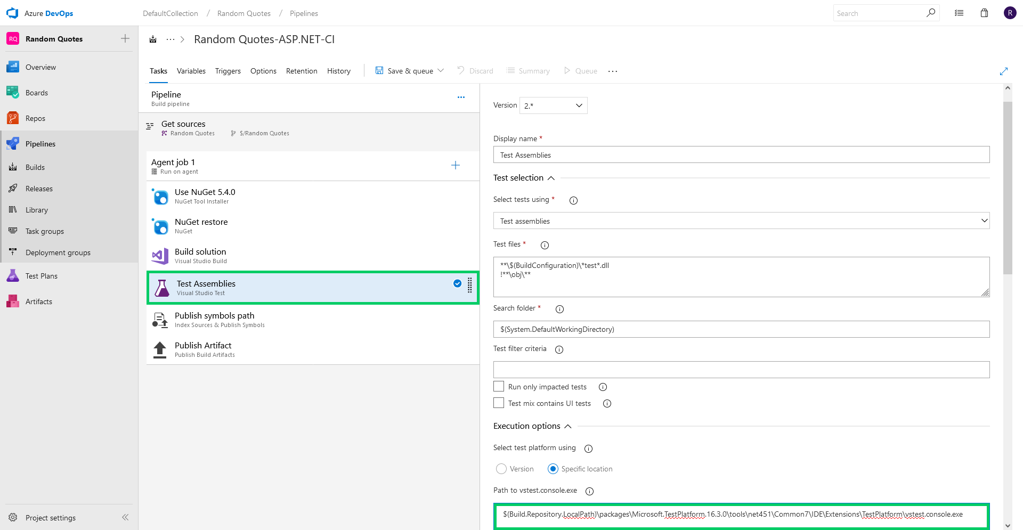The image size is (1023, 530).
Task: Click the build pipeline icon in breadcrumb
Action: coord(153,39)
